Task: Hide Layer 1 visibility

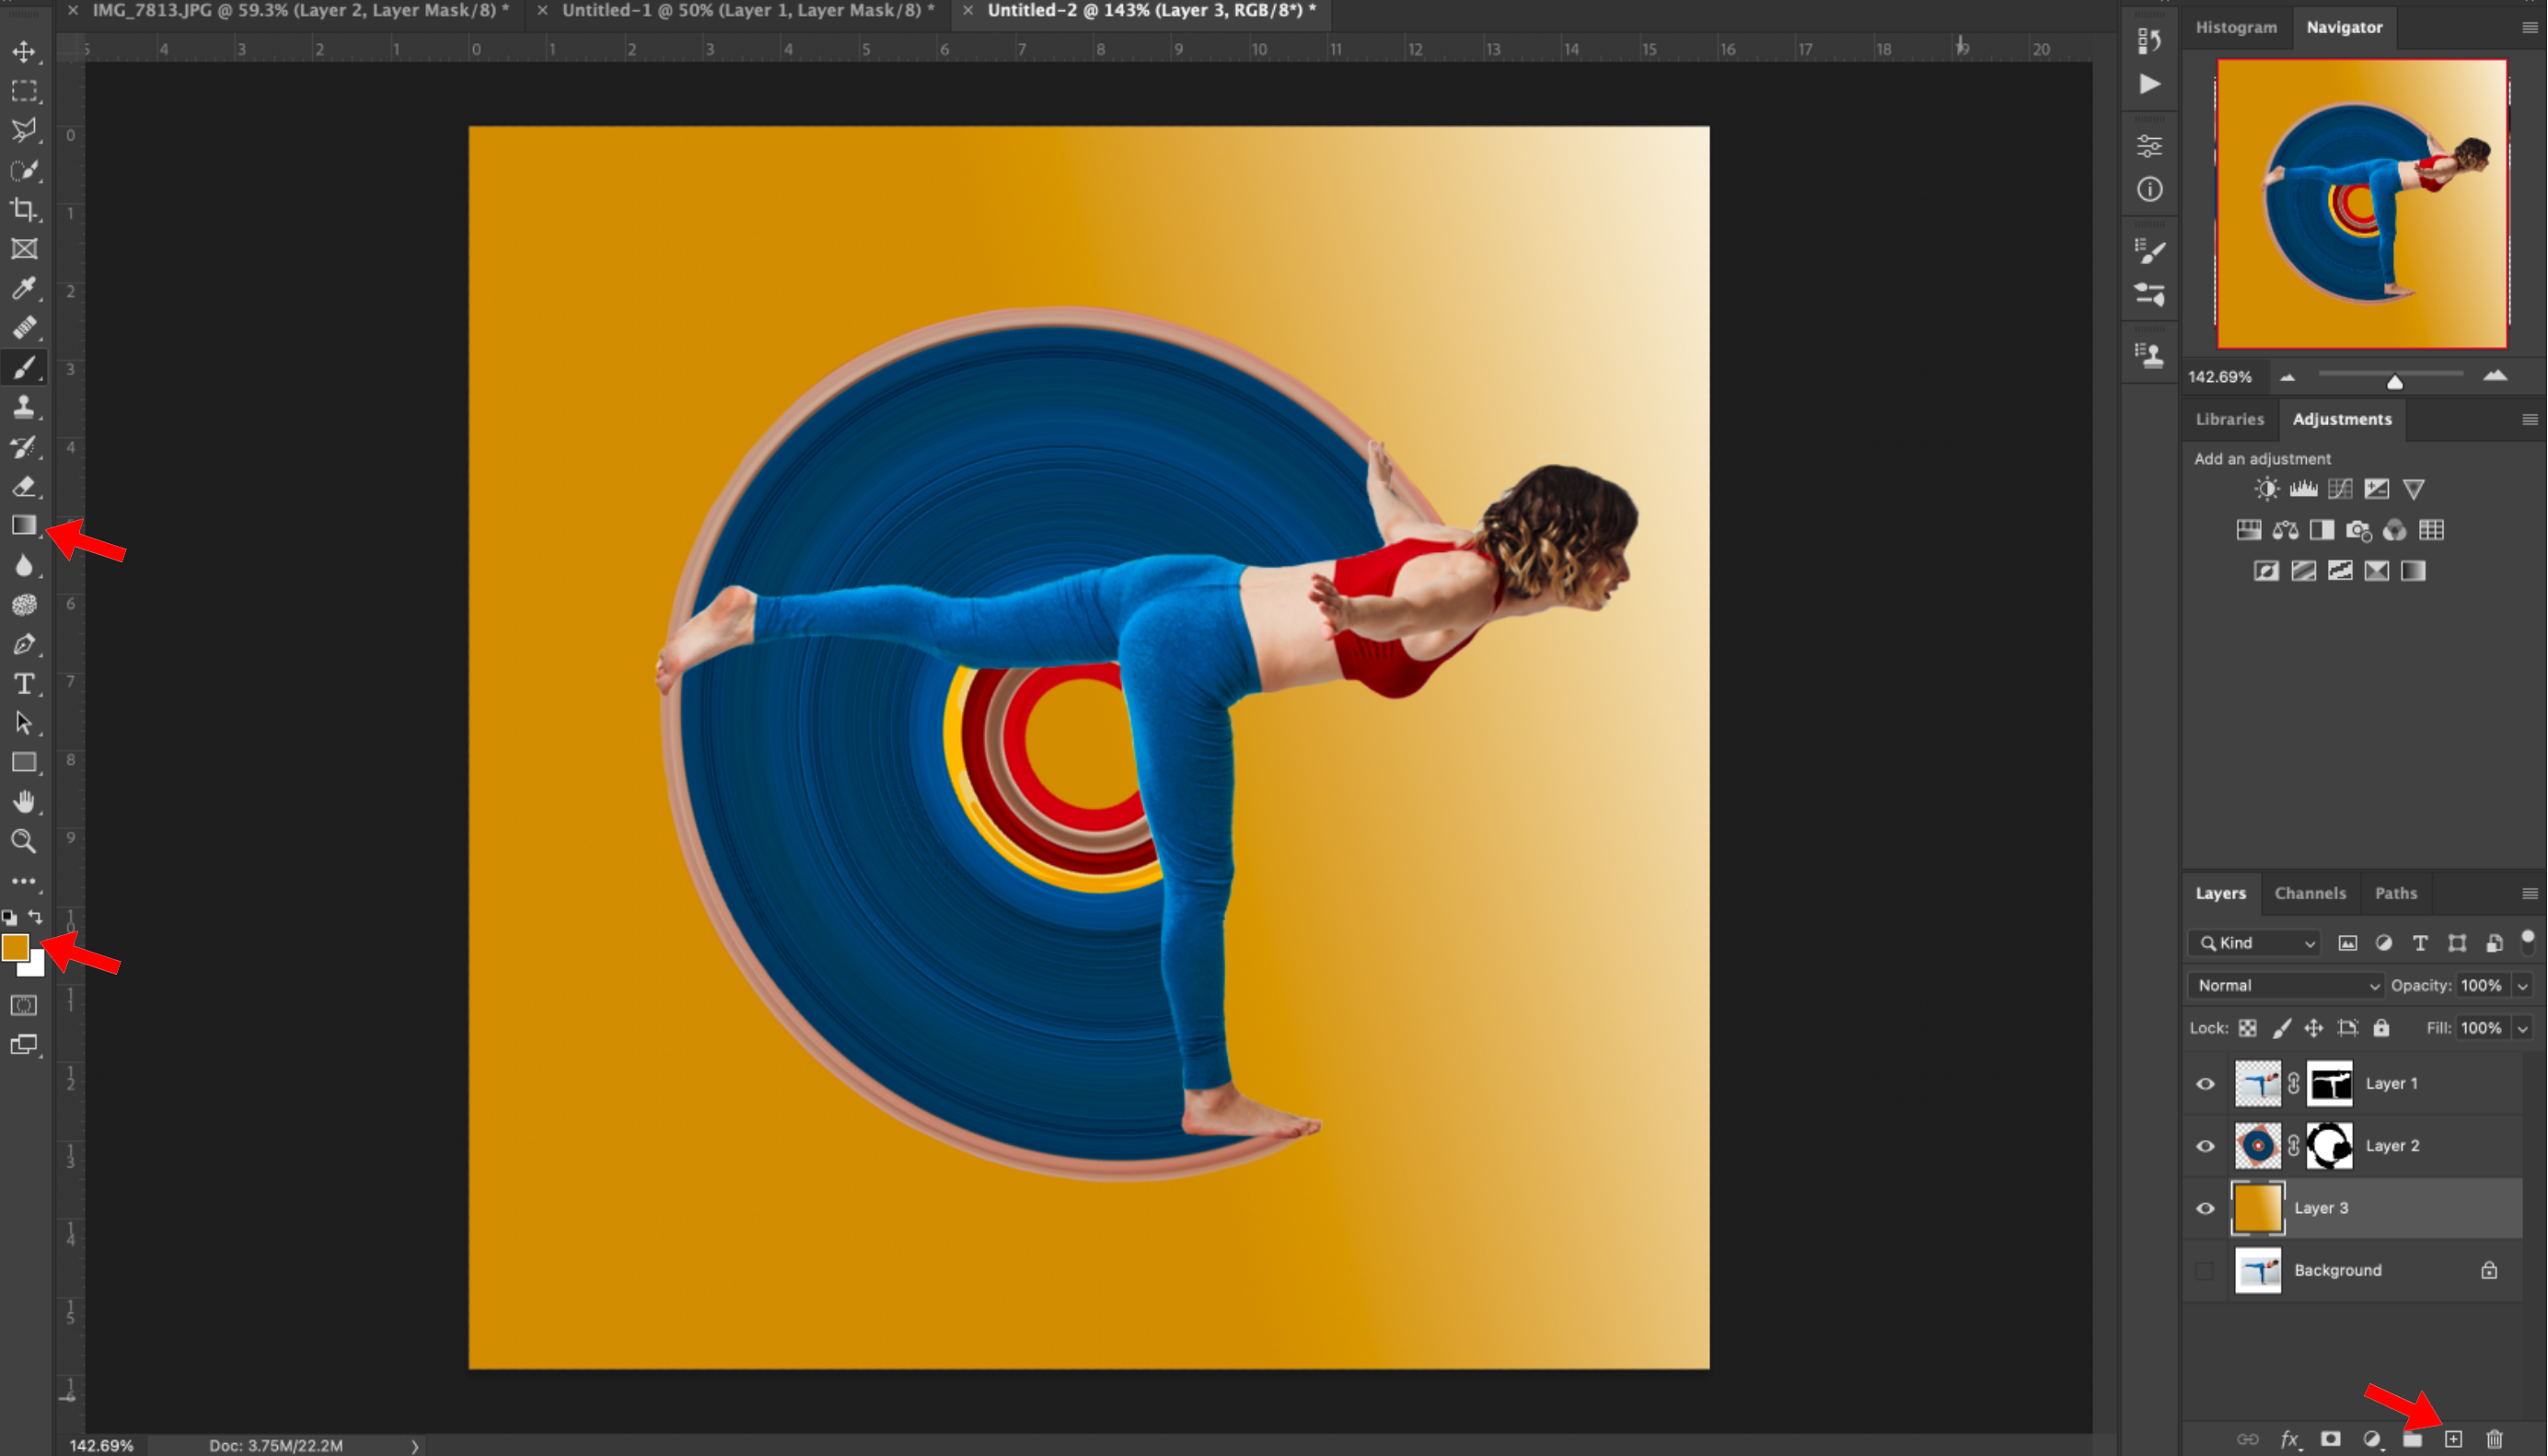Action: (x=2204, y=1083)
